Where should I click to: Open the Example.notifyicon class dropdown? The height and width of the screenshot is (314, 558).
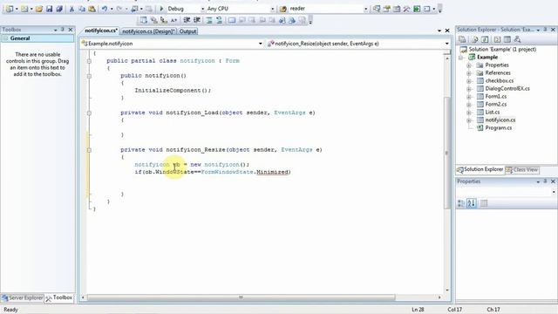pos(260,44)
